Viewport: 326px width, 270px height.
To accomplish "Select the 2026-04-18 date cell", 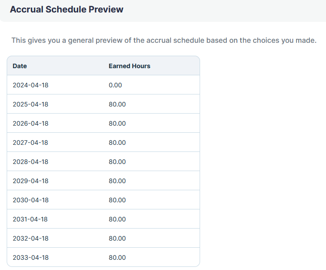I will pos(30,123).
